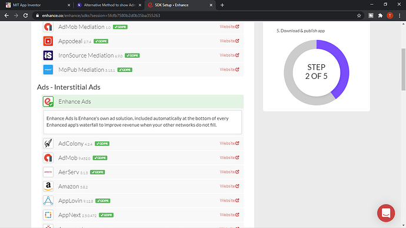Open Website link for IronSource Mediation

coord(229,55)
